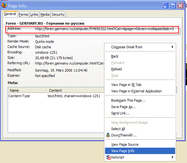Click the NoScript blocked-S icon

click(109, 157)
